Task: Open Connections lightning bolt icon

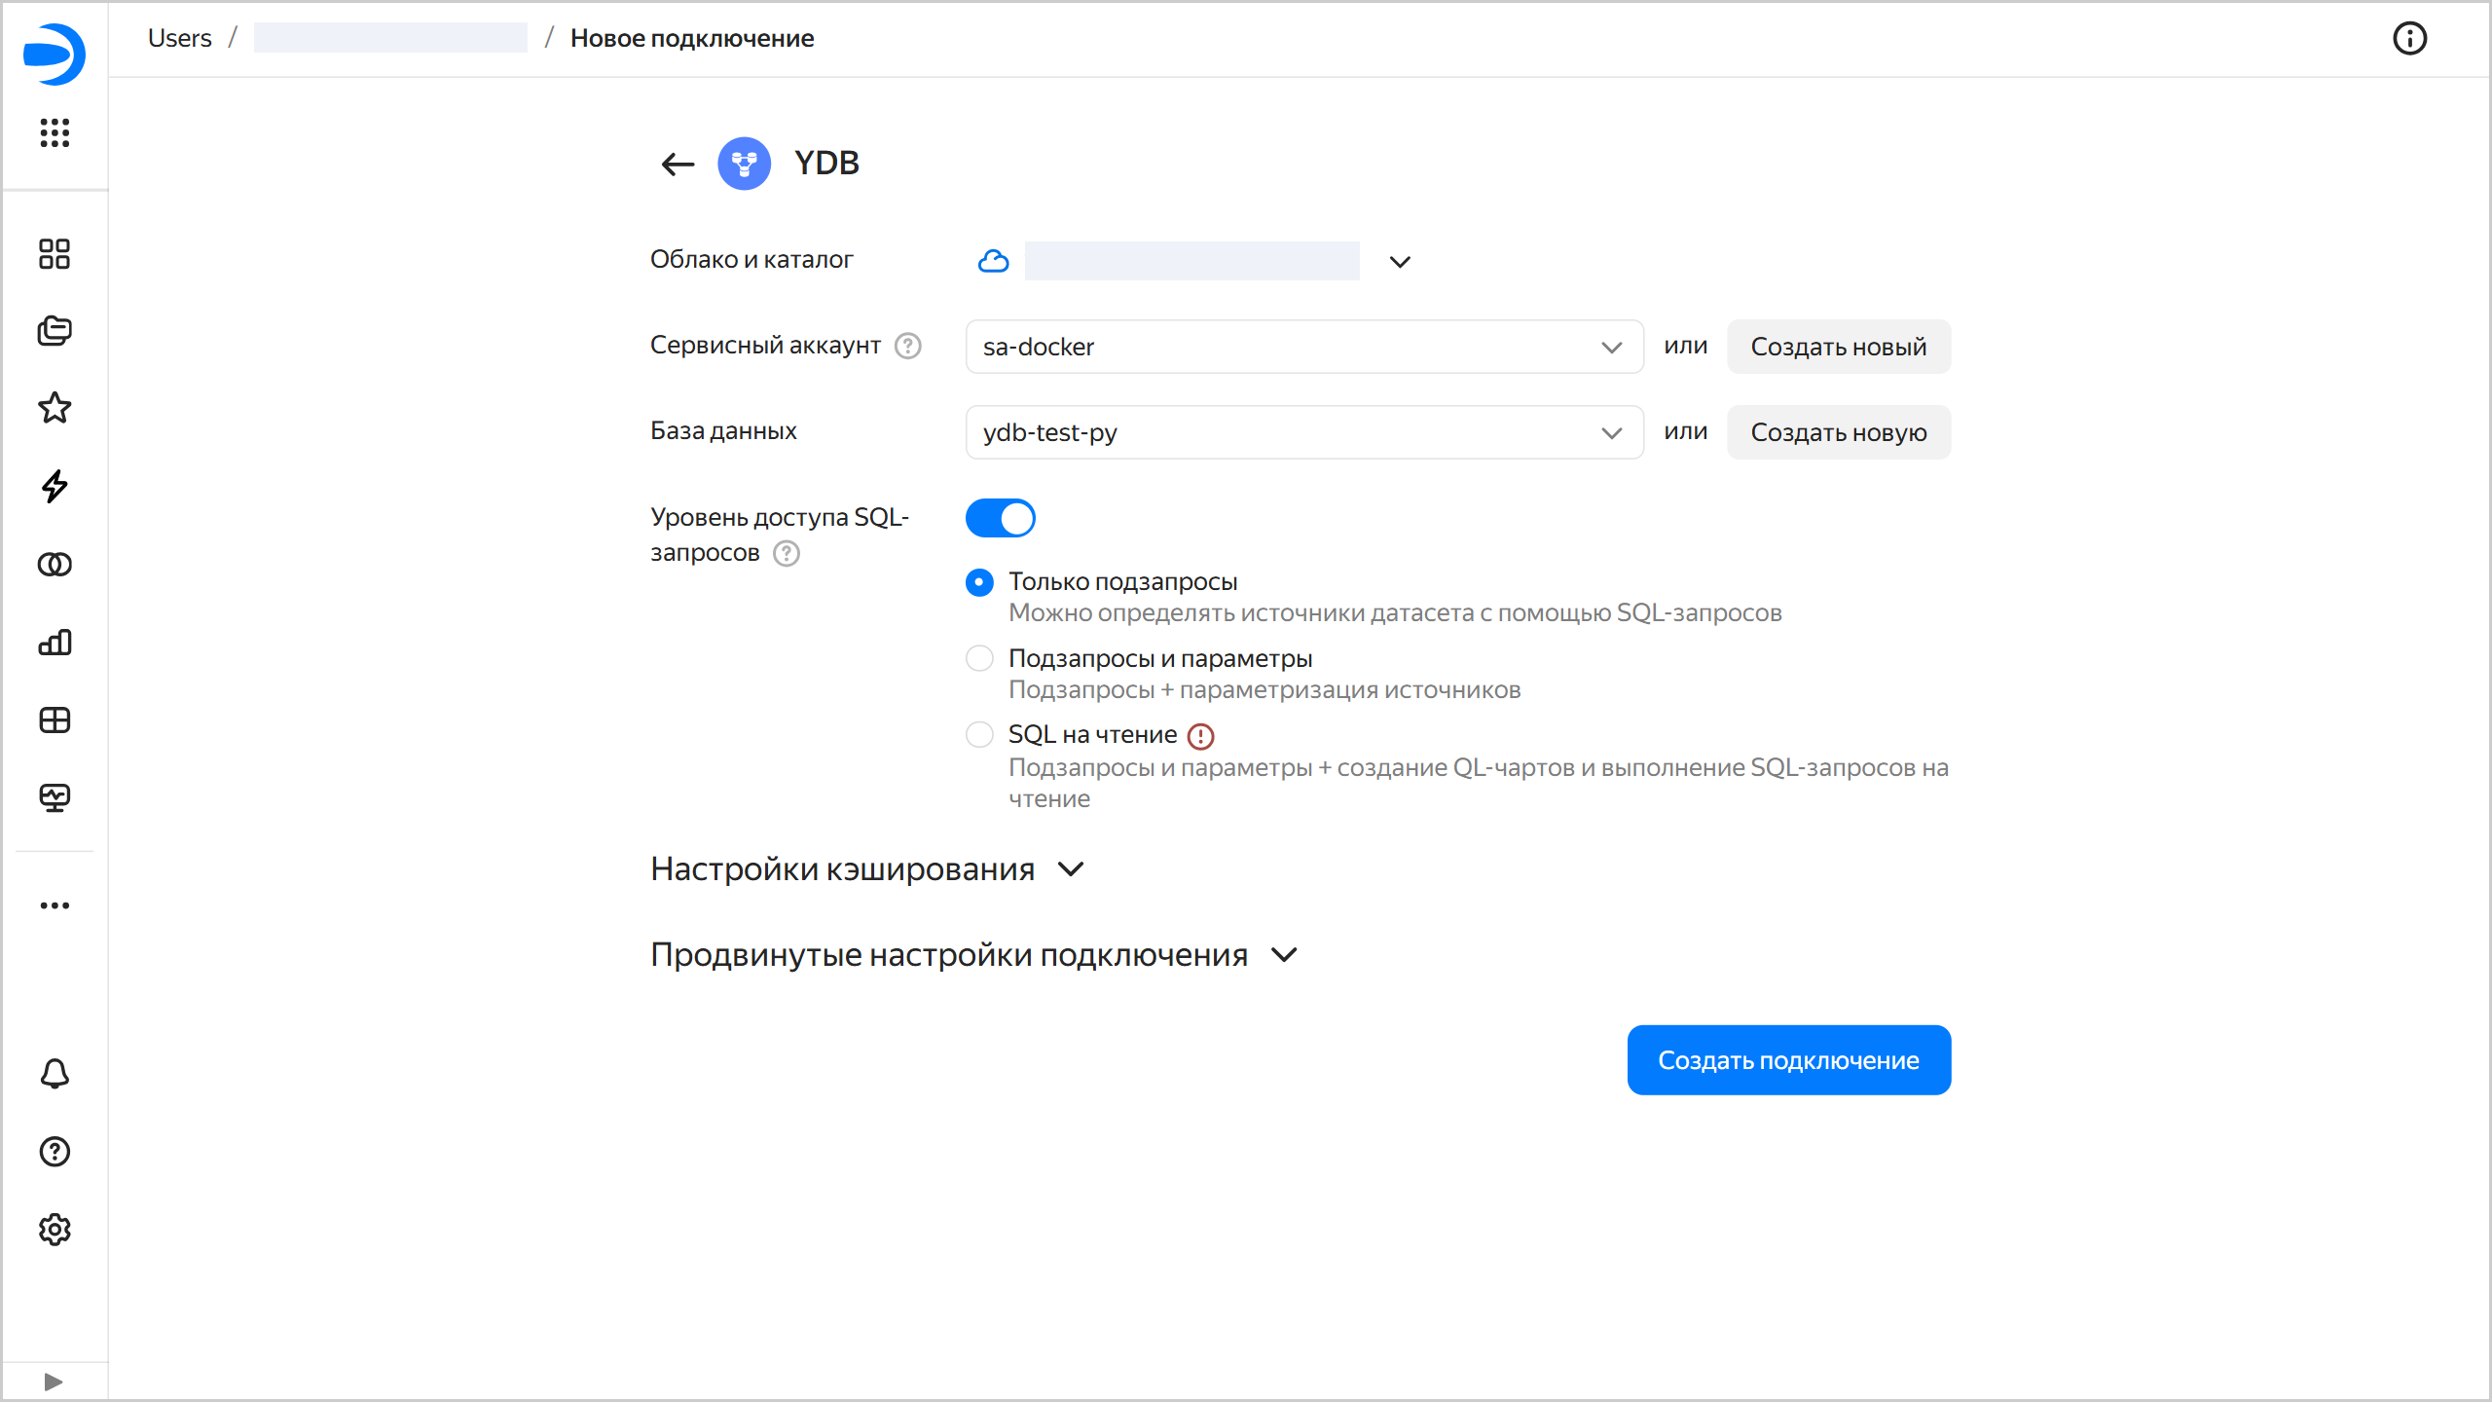Action: point(55,486)
